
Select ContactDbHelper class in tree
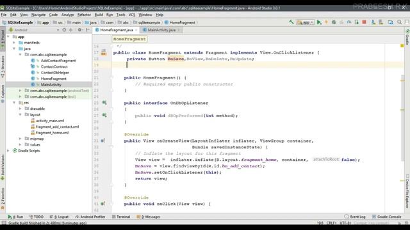click(x=54, y=72)
